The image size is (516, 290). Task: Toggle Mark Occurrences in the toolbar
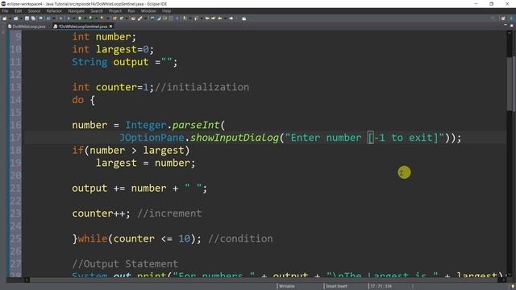[x=159, y=19]
